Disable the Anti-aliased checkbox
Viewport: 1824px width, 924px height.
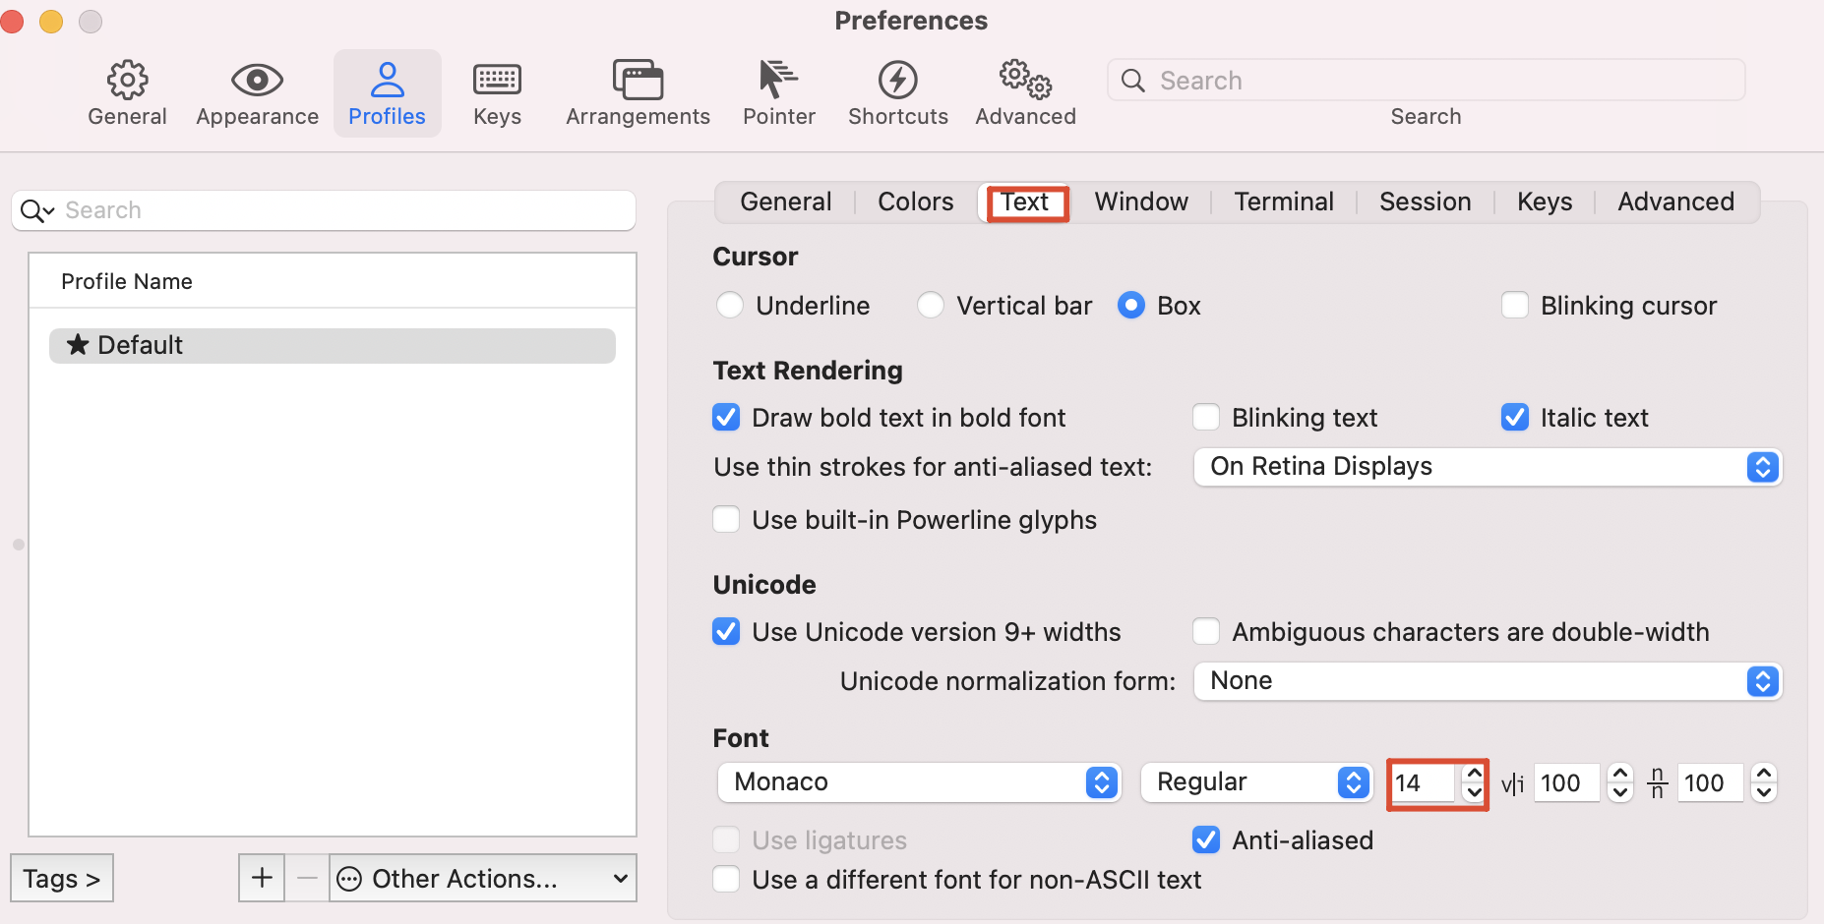[x=1206, y=840]
